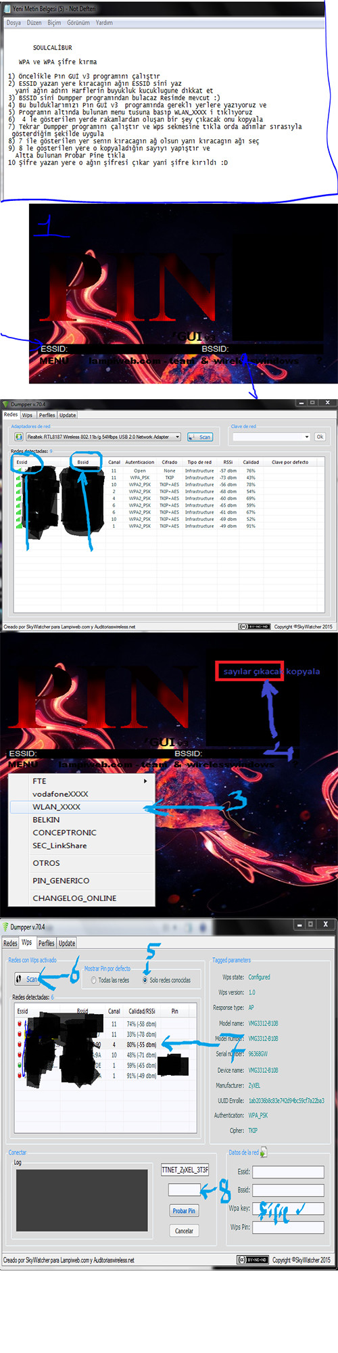Switch to the Perfiles tab in Dumpper's Redes-view window
The height and width of the screenshot is (1353, 338).
tap(47, 415)
